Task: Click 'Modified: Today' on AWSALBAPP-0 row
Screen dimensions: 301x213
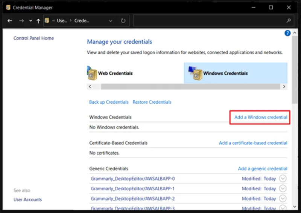Action: (x=259, y=179)
